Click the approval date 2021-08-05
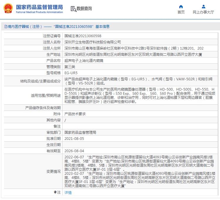Viewport: 220px width, 200px height. (74, 139)
